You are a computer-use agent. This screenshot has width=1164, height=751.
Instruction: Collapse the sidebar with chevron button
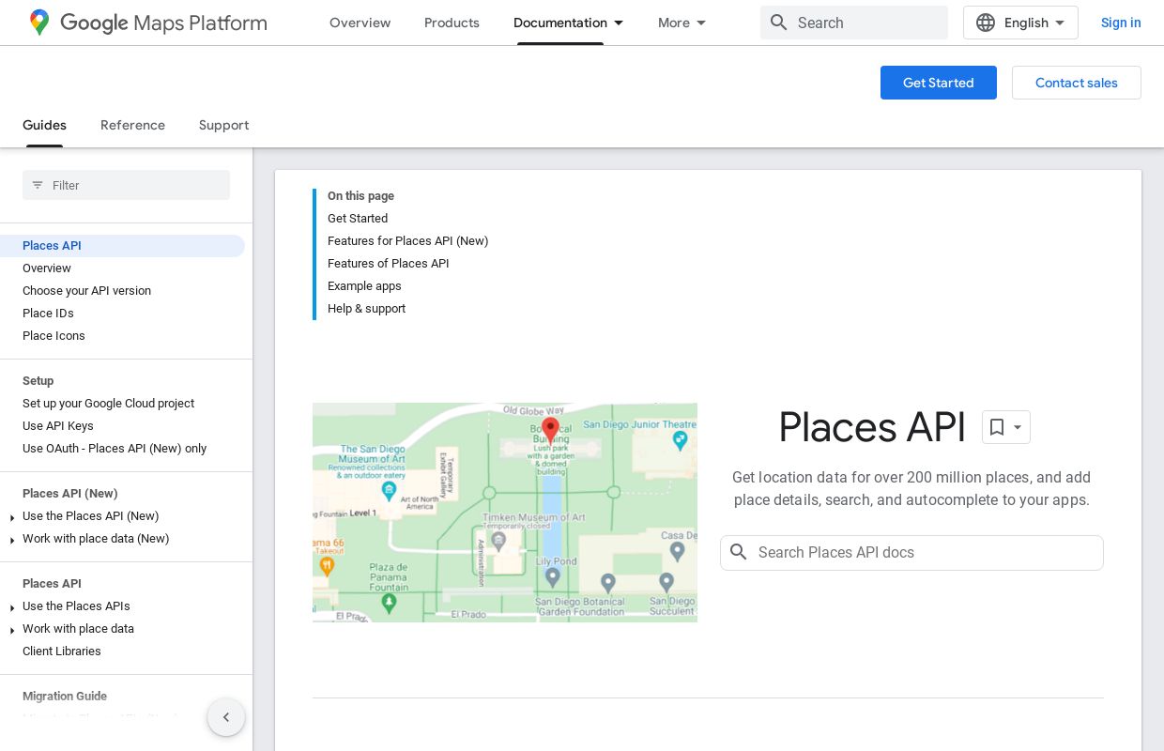(x=226, y=717)
